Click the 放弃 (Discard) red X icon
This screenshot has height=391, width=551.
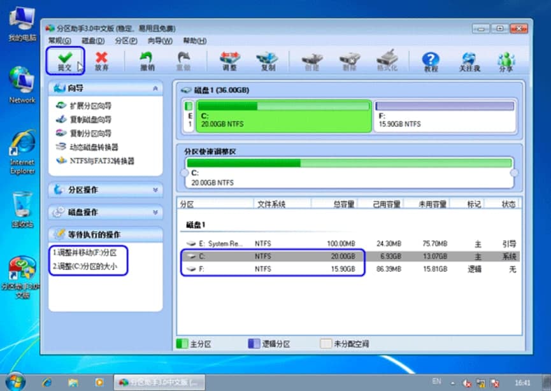point(101,60)
